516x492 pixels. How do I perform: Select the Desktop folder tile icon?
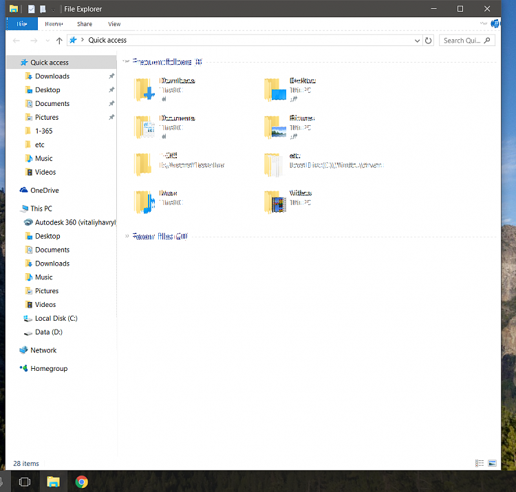(275, 89)
